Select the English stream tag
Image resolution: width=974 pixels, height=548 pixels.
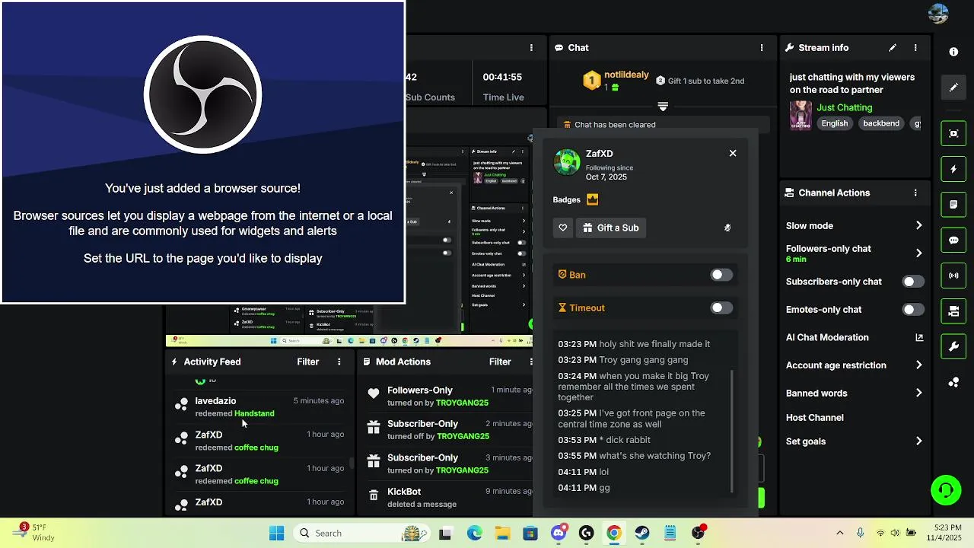pyautogui.click(x=835, y=123)
